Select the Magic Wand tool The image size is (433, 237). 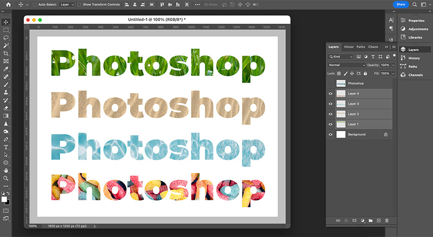point(6,46)
